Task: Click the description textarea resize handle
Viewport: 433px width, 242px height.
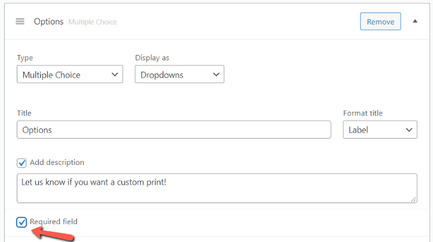Action: pyautogui.click(x=413, y=199)
